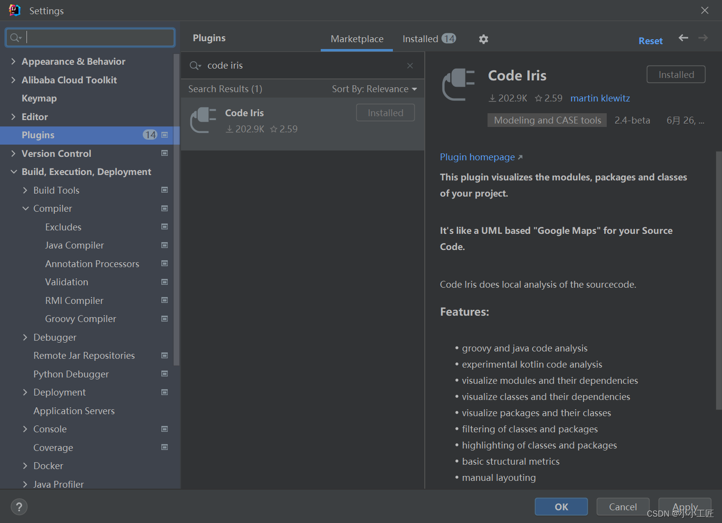Click project-level icon beside Deployment
Viewport: 722px width, 523px height.
coord(165,392)
